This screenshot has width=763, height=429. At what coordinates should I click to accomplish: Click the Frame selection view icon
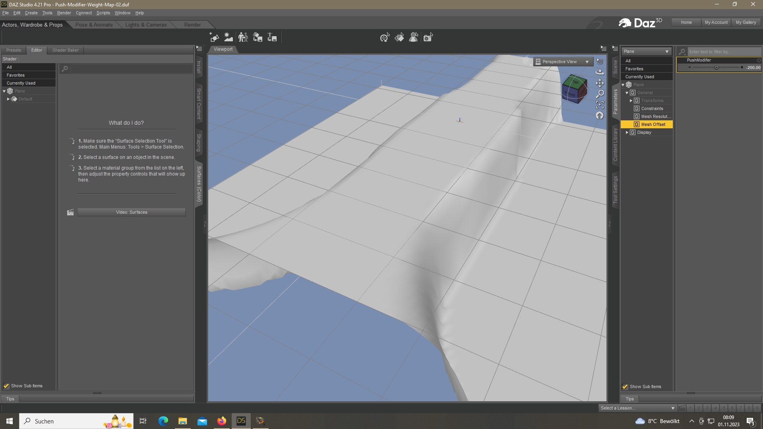point(600,104)
